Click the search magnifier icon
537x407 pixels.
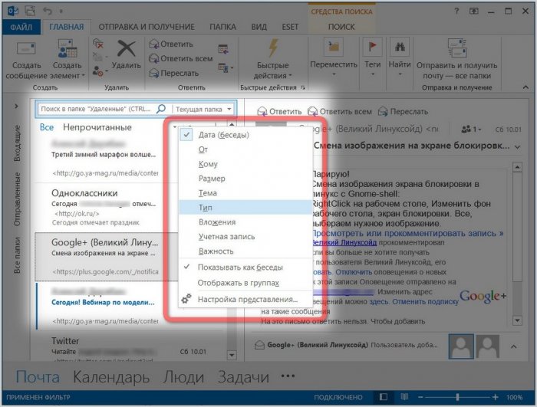tap(161, 109)
